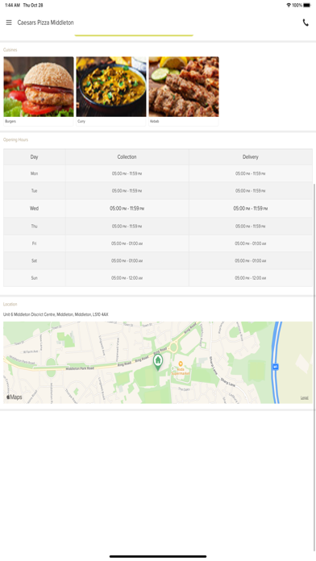Tap the address Unit 6 Middleton District Centre
316x561 pixels.
coord(56,314)
